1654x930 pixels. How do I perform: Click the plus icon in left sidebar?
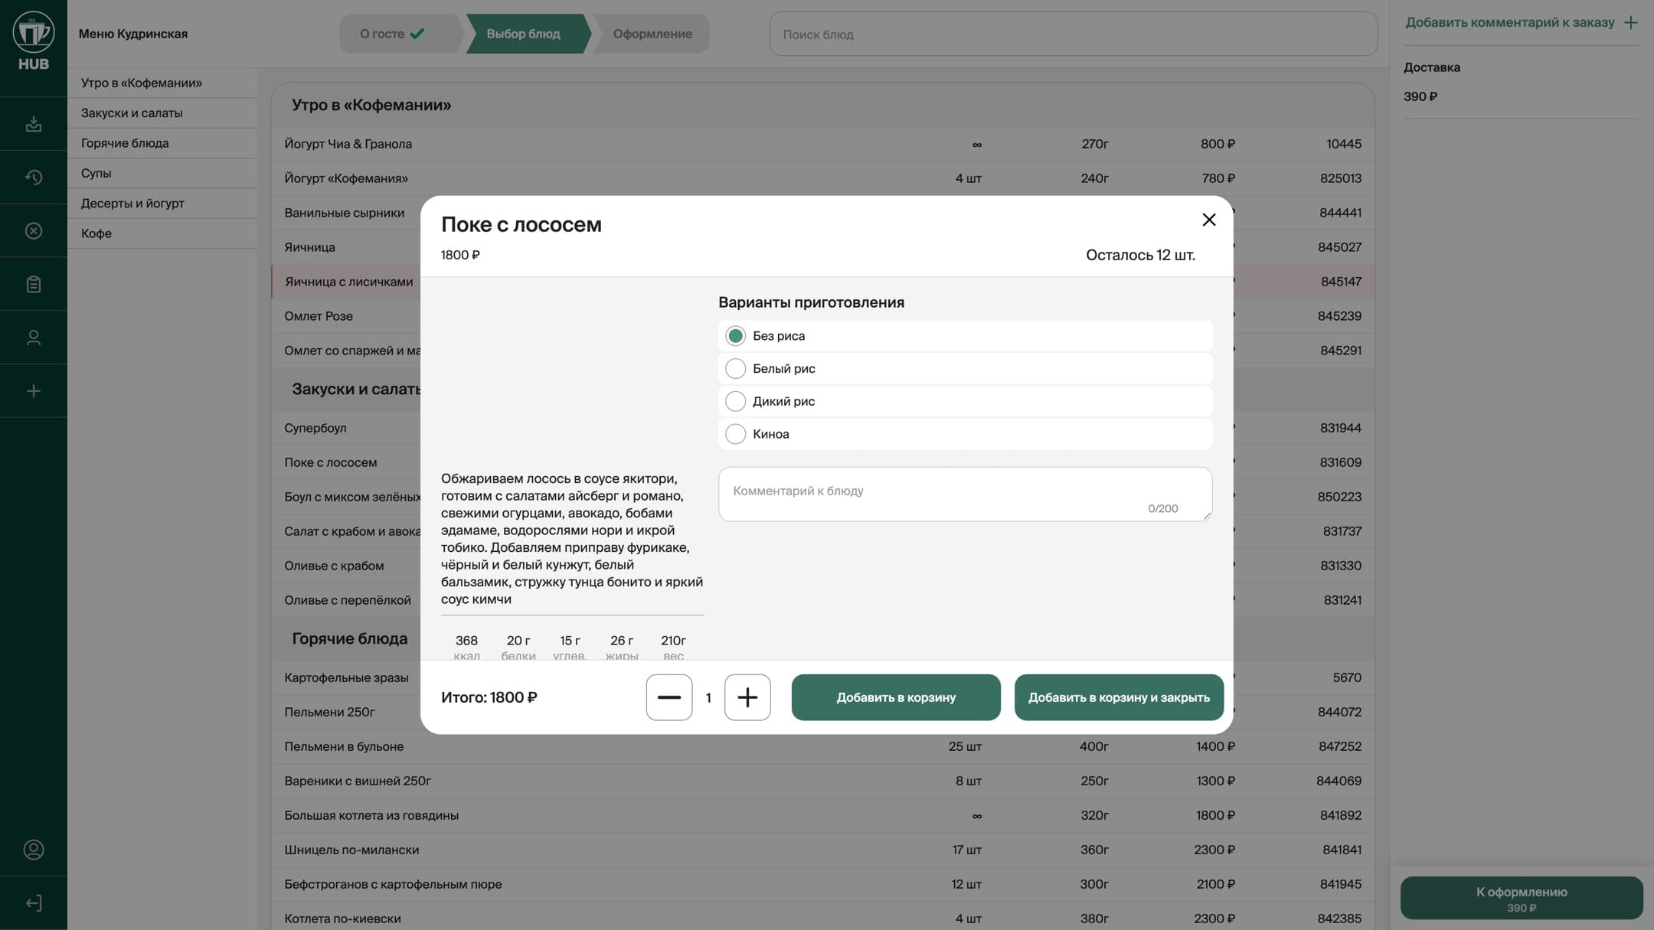pyautogui.click(x=34, y=391)
